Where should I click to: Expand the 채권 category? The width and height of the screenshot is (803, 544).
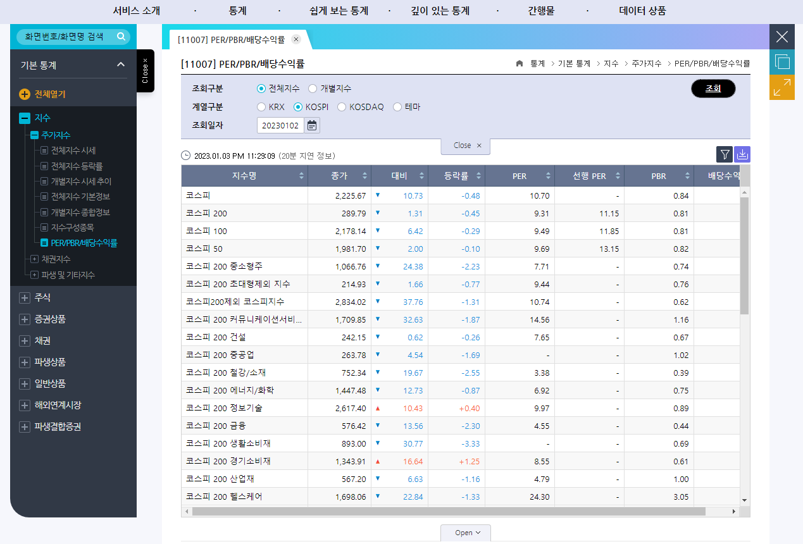(x=25, y=341)
